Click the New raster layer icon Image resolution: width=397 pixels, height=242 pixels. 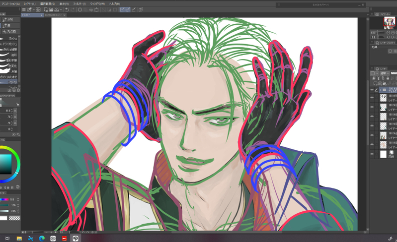376,83
